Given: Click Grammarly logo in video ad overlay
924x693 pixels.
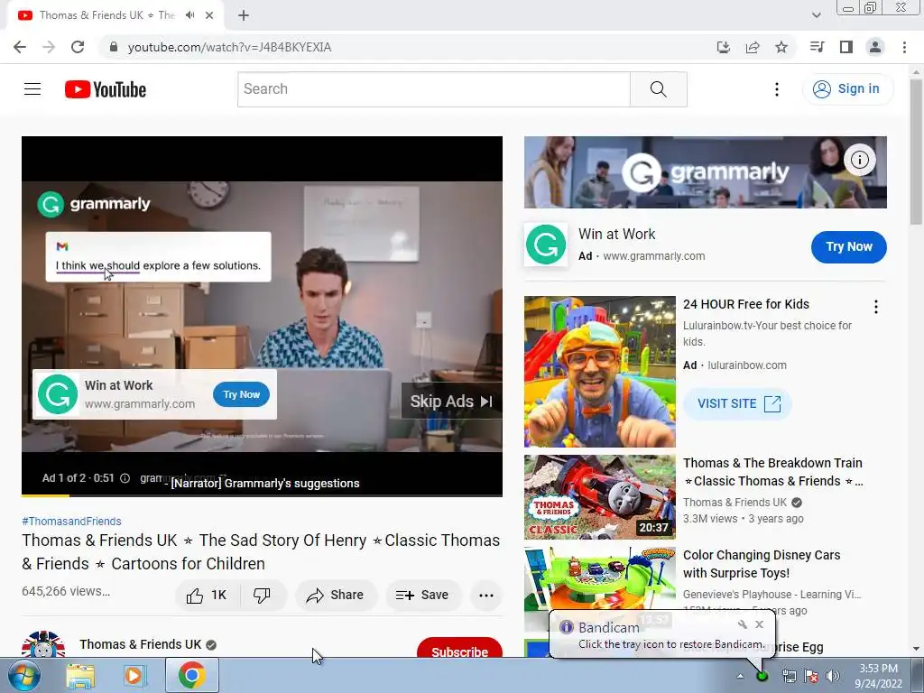Looking at the screenshot, I should point(58,394).
